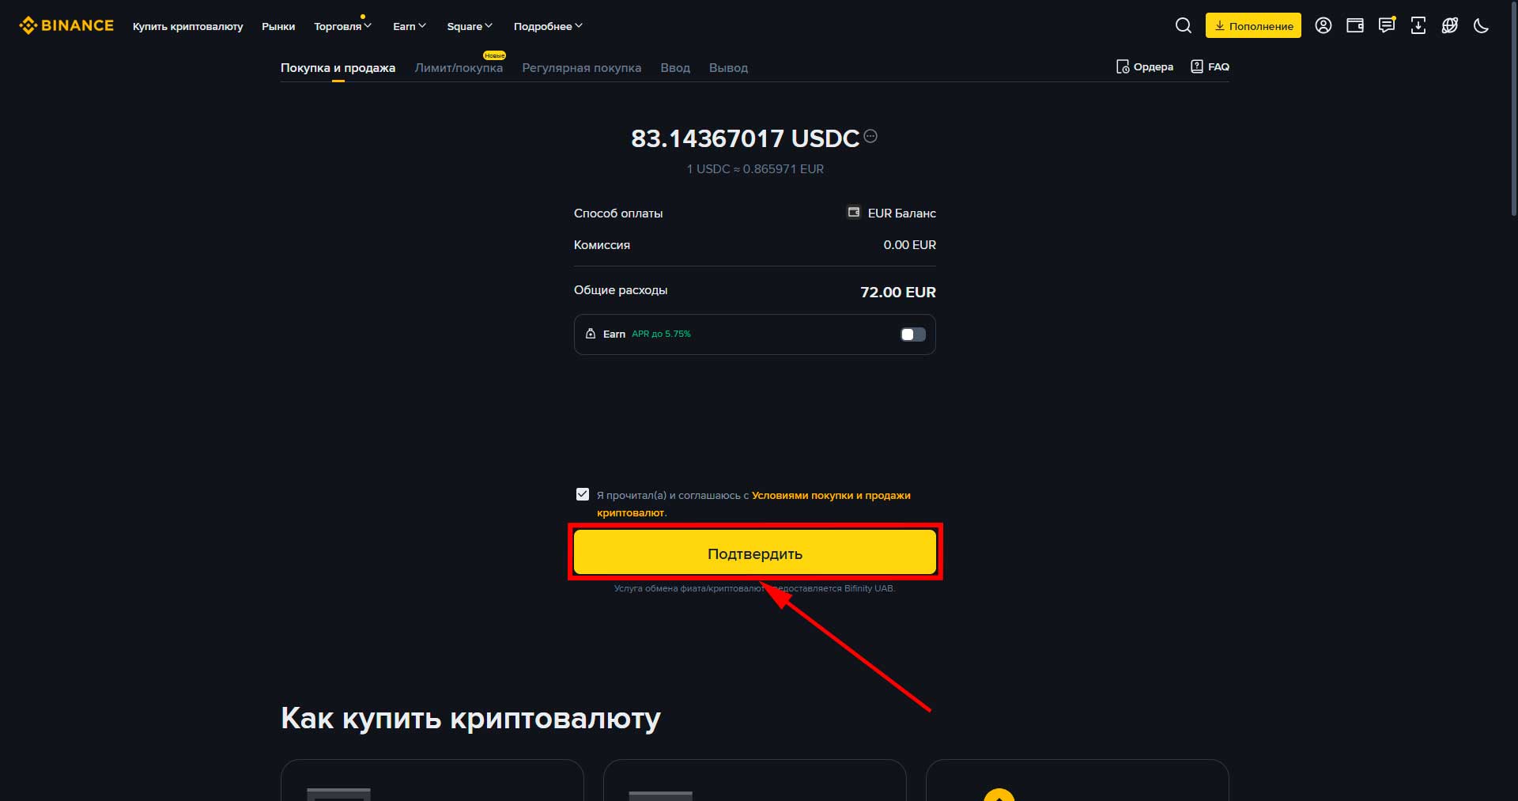
Task: Click the Пополнение deposit button
Action: (1253, 25)
